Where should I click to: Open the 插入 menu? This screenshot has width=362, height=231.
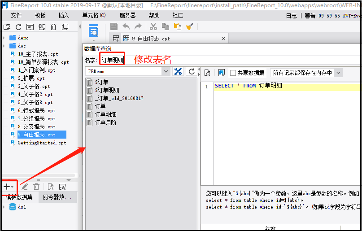coord(64,15)
